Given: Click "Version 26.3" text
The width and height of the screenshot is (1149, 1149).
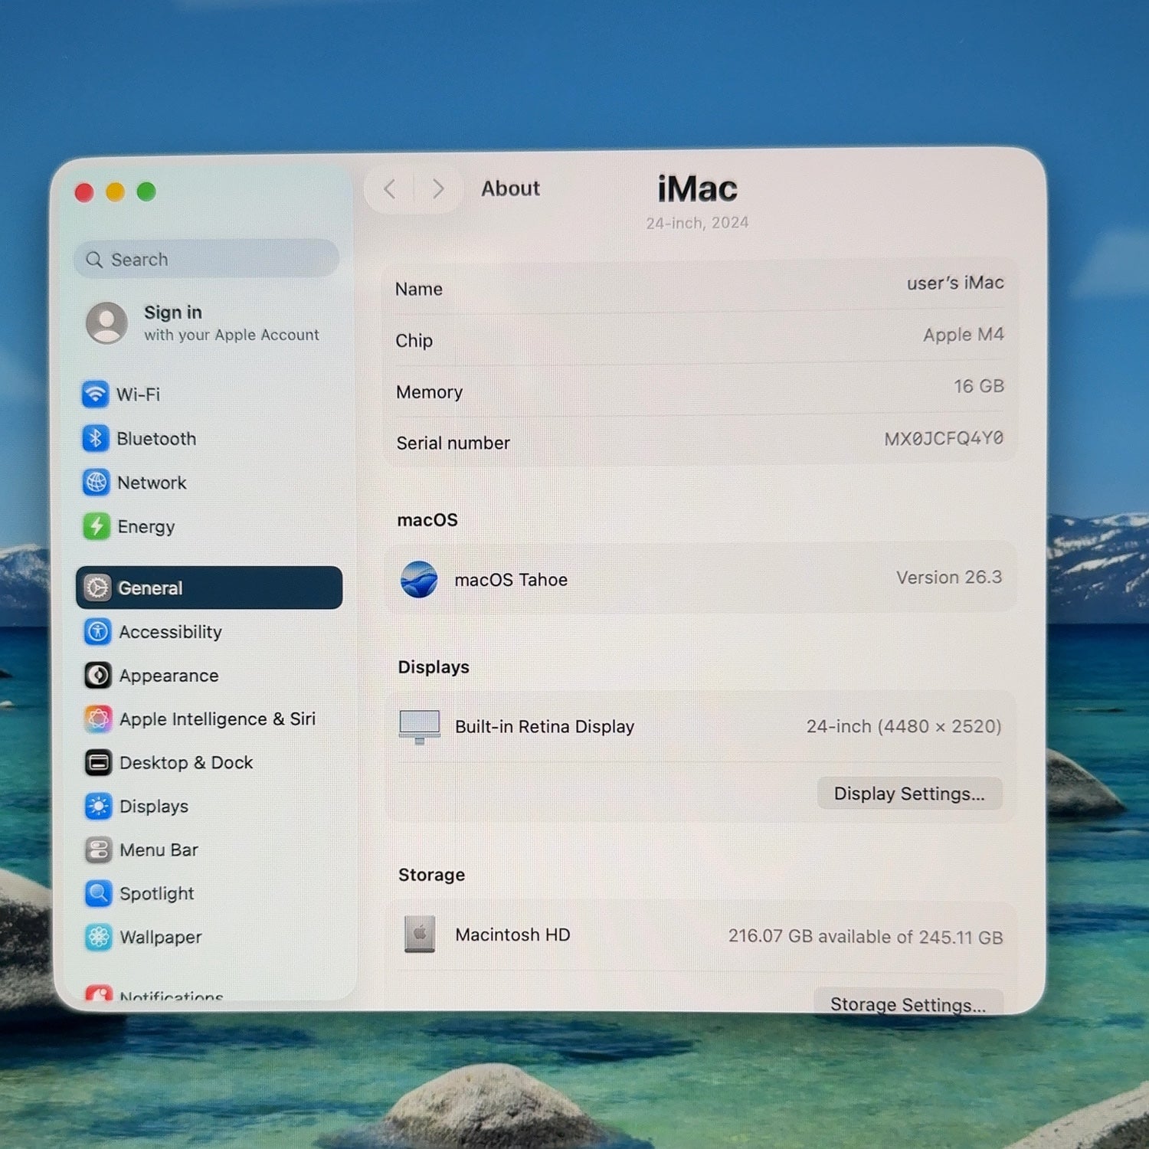Looking at the screenshot, I should pos(949,577).
